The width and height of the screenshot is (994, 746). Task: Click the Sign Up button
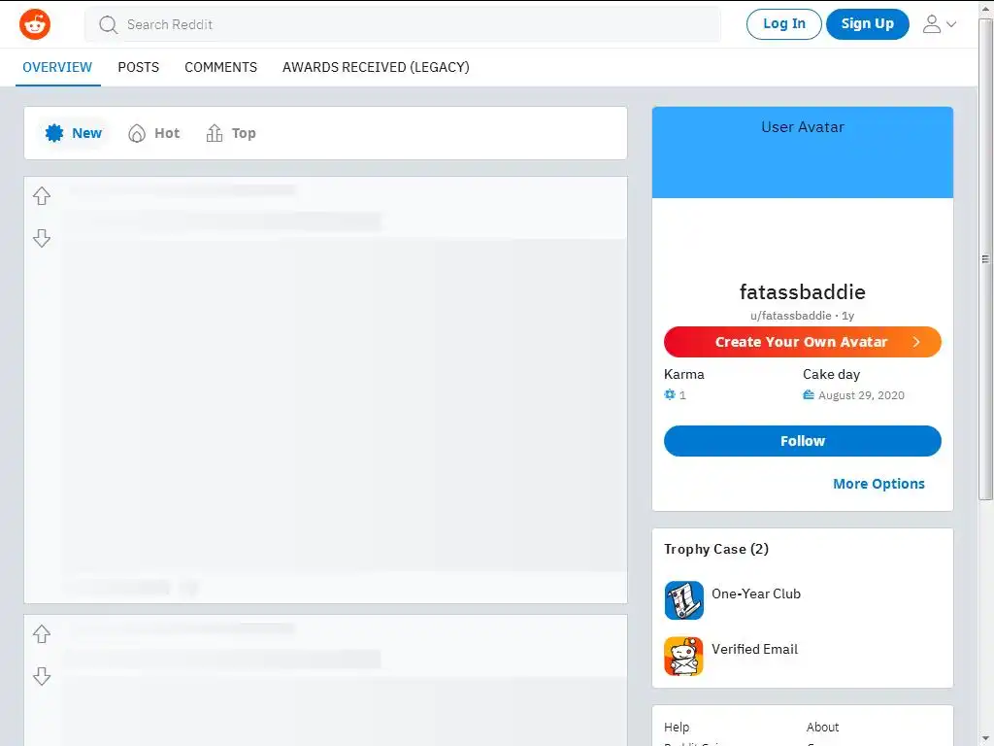(x=867, y=24)
